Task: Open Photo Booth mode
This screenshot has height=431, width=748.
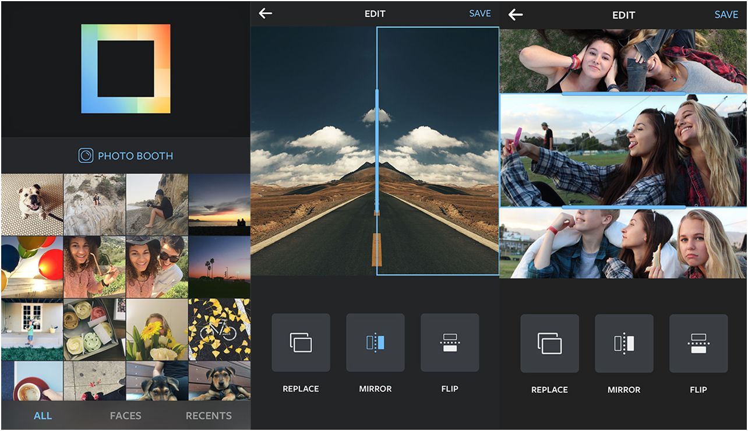Action: [x=125, y=156]
